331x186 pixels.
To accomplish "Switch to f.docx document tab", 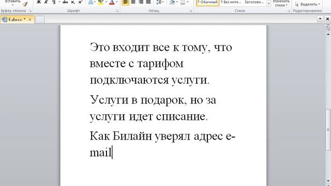I will pos(17,20).
